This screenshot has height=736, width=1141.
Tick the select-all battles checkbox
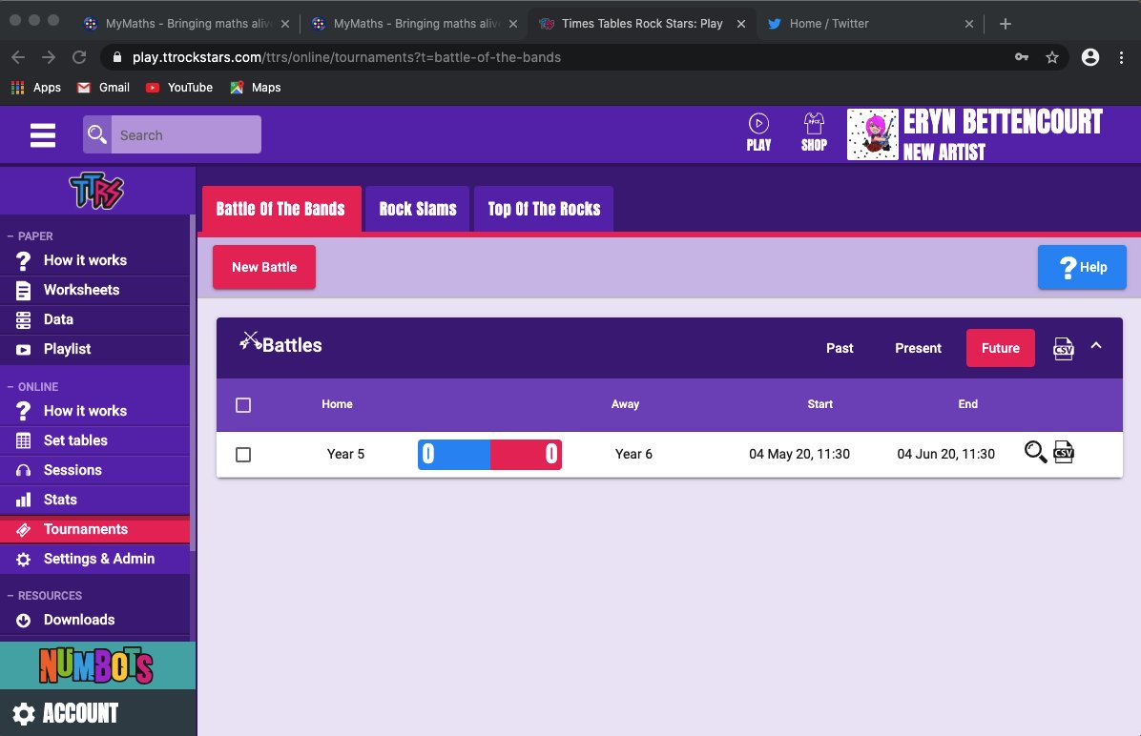243,405
